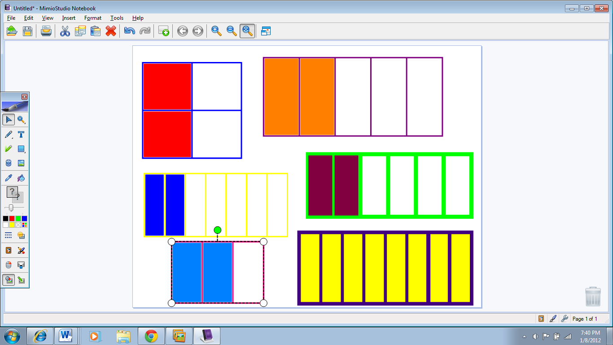Go to next page with right arrow
The image size is (613, 345).
click(x=197, y=31)
